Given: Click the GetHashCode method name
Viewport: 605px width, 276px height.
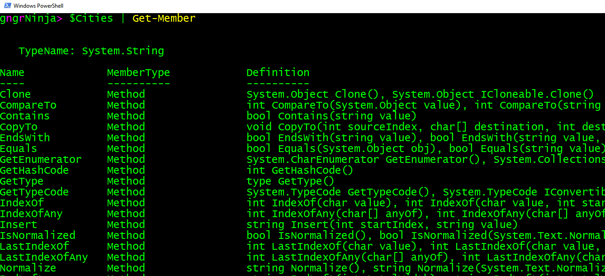Looking at the screenshot, I should 34,171.
